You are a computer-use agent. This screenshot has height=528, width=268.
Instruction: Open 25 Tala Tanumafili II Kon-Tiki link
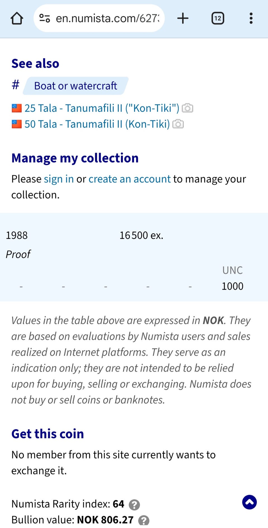click(102, 108)
